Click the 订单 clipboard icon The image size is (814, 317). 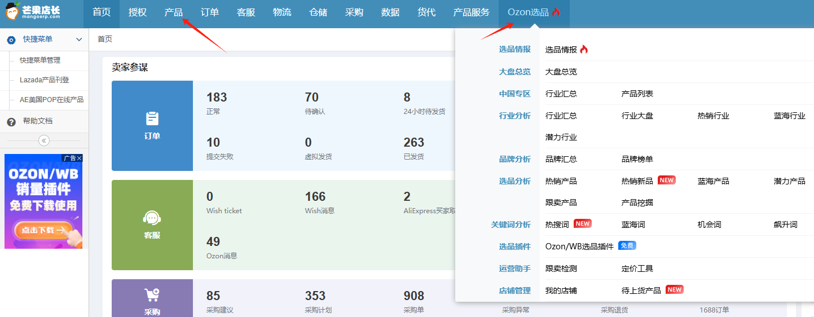[x=152, y=118]
